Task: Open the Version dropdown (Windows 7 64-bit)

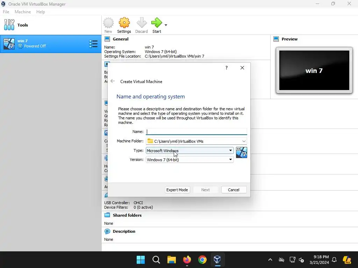Action: (x=189, y=159)
